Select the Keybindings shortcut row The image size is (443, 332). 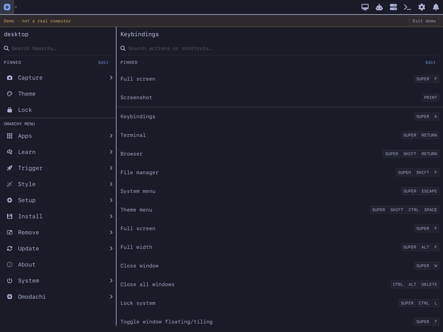pyautogui.click(x=280, y=116)
